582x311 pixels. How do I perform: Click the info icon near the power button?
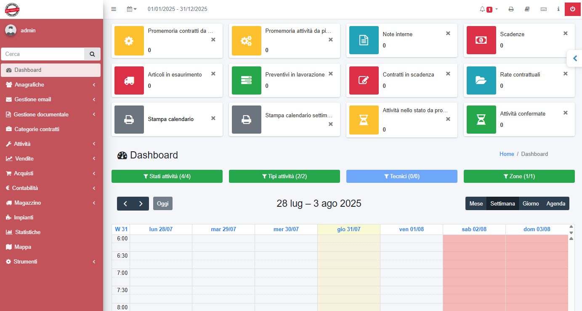point(558,9)
